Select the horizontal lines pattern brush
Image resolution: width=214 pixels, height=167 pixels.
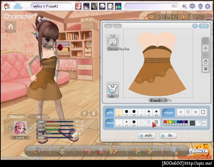[x=156, y=123]
